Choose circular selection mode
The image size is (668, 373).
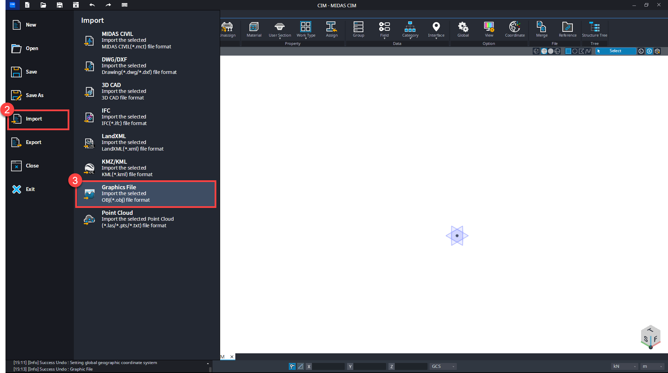click(x=575, y=51)
